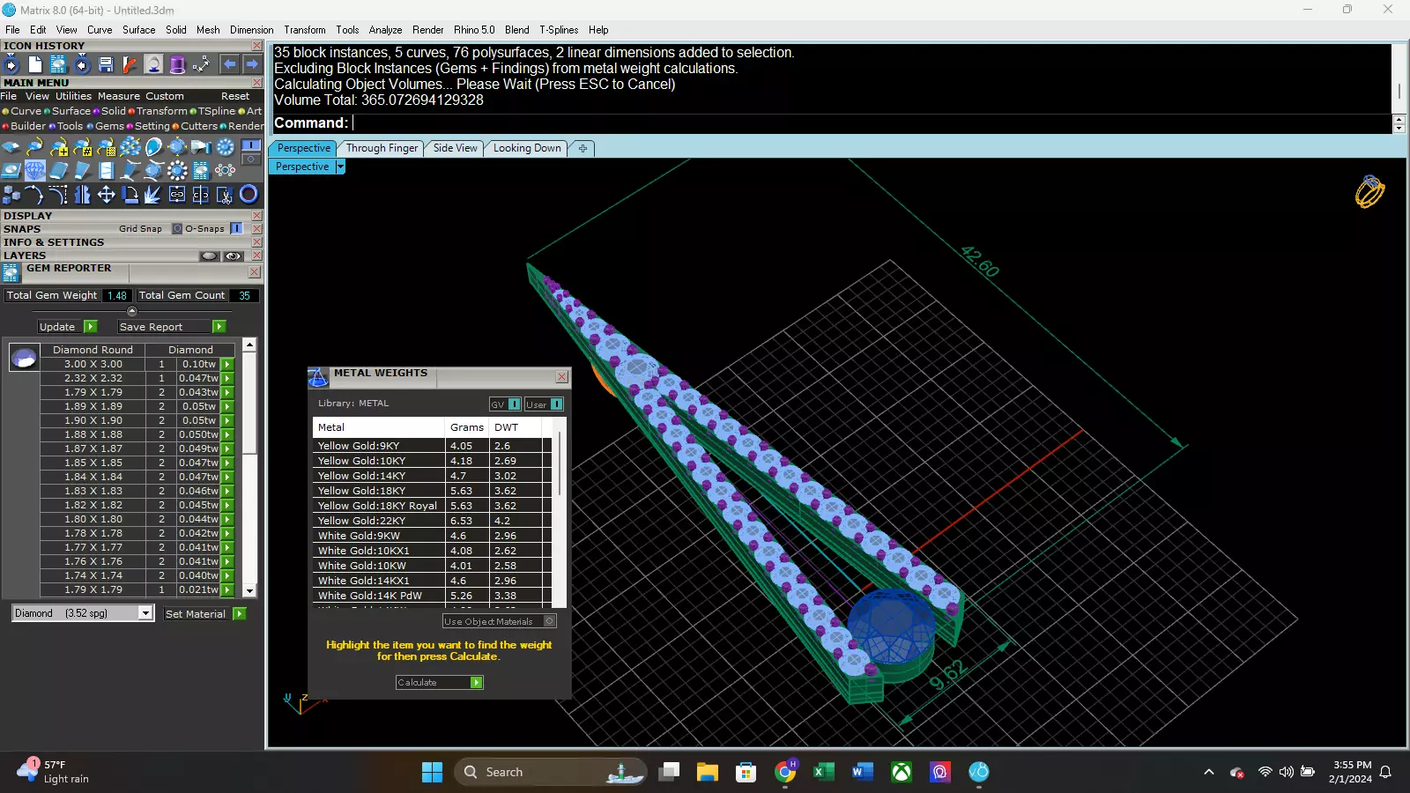
Task: Open Excel from the taskbar
Action: (824, 772)
